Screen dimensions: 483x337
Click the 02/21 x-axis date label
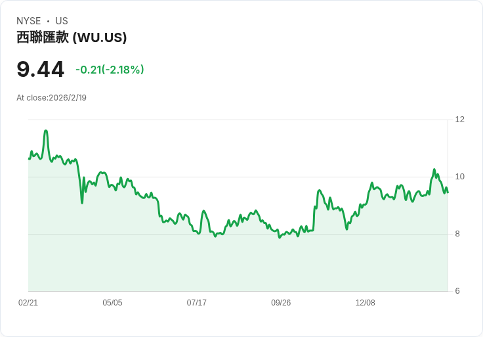pos(28,302)
